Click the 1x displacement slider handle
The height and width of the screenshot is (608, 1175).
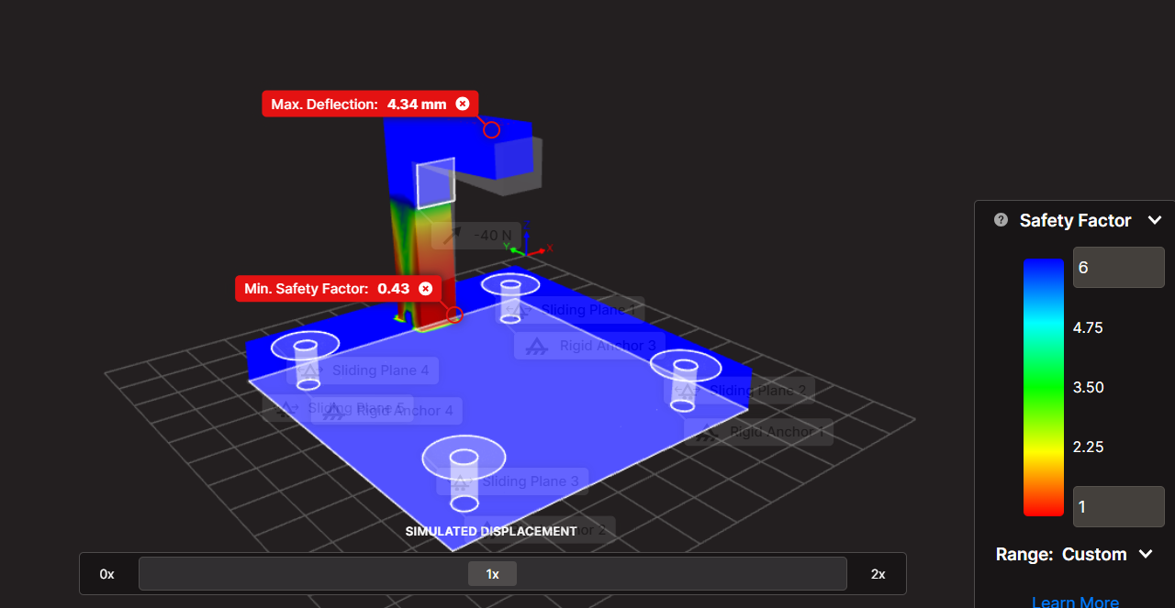[x=492, y=574]
